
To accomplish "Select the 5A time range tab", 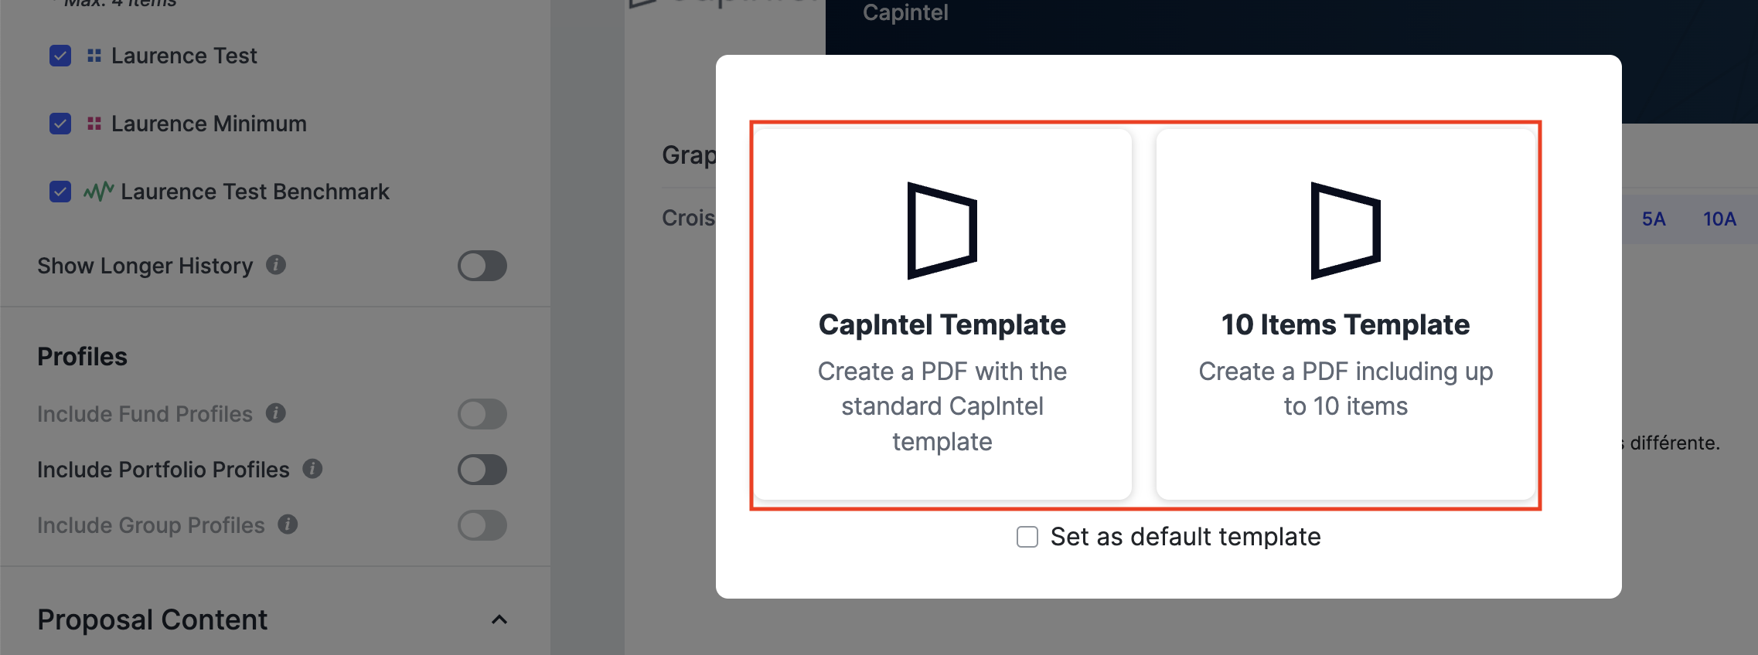I will coord(1654,219).
